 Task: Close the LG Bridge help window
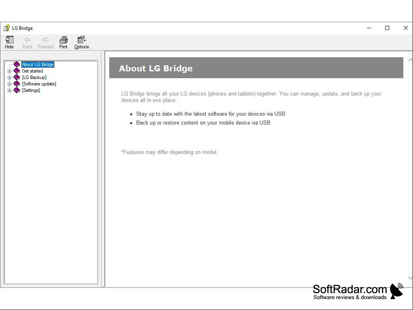(406, 28)
